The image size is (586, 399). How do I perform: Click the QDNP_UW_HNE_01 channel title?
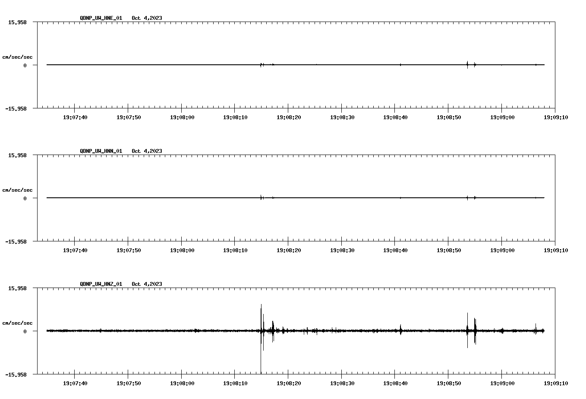[x=101, y=18]
